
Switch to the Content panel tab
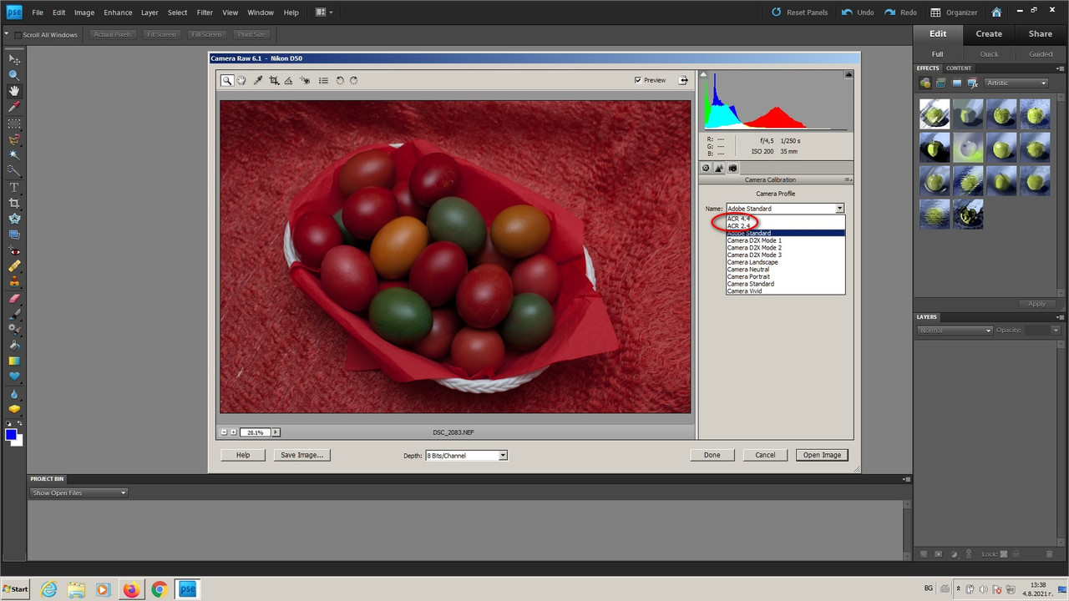[x=959, y=68]
